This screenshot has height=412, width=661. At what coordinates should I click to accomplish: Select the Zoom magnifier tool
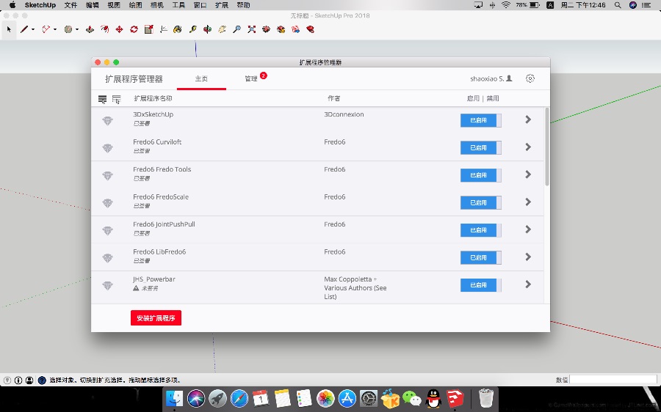click(x=237, y=29)
